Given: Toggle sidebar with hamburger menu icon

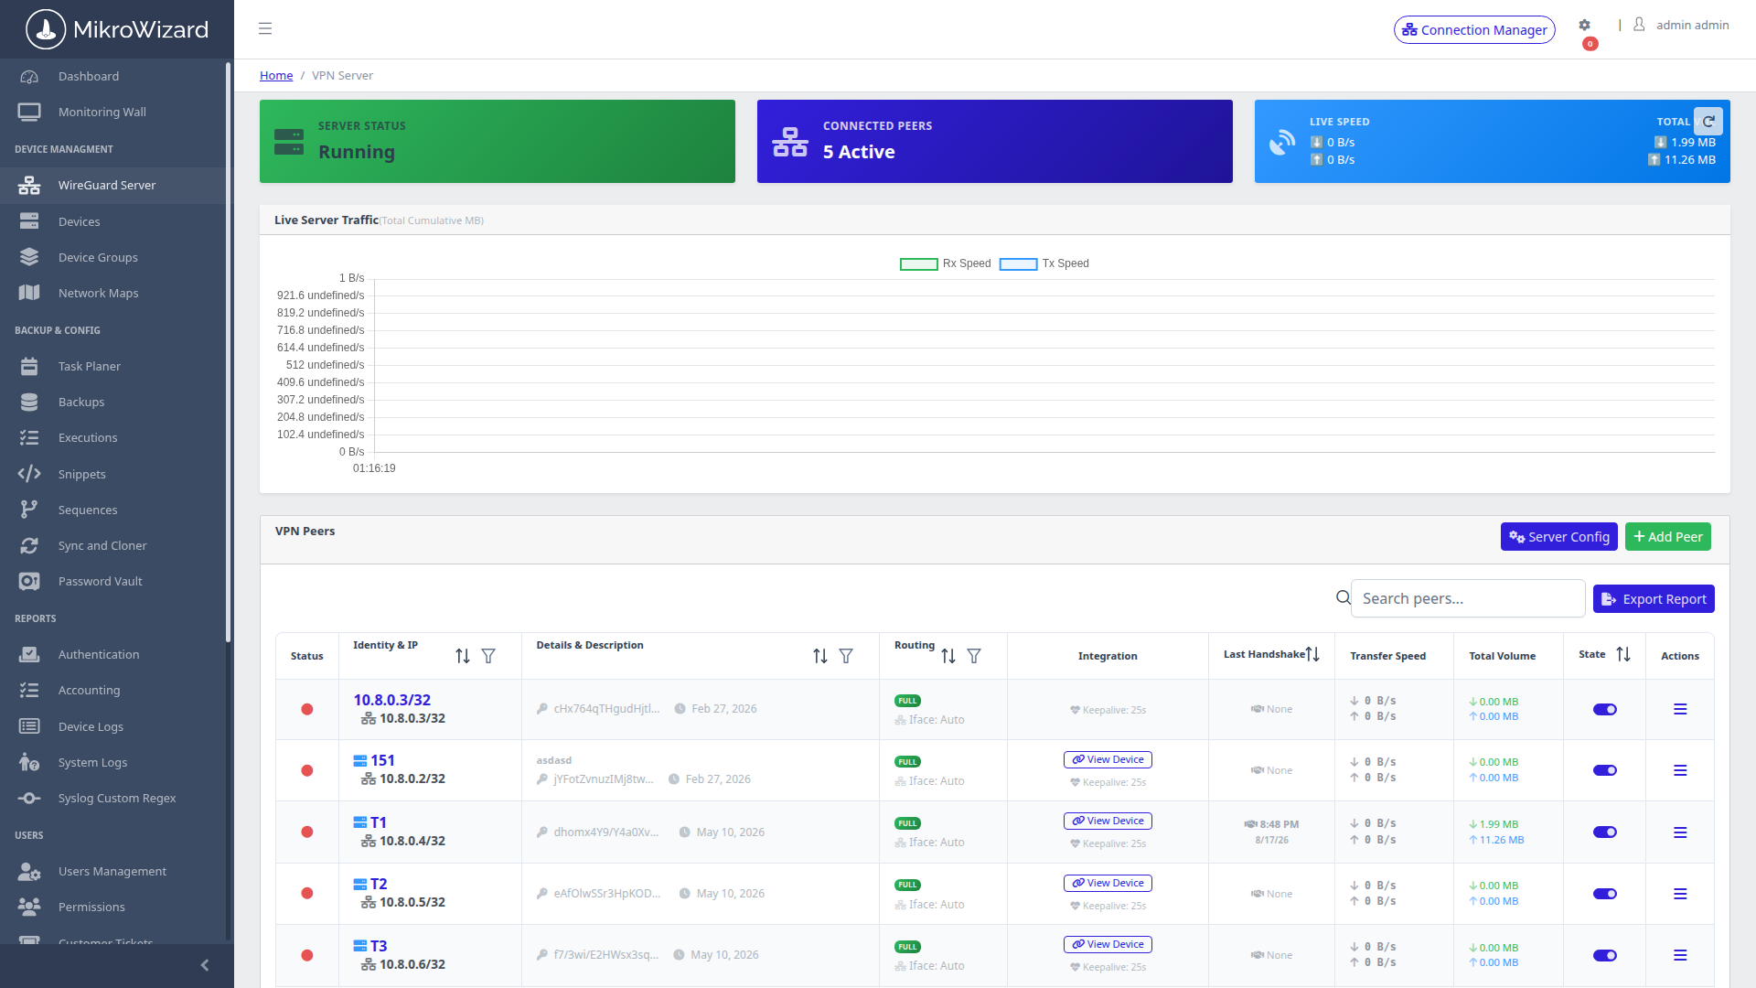Looking at the screenshot, I should (265, 28).
